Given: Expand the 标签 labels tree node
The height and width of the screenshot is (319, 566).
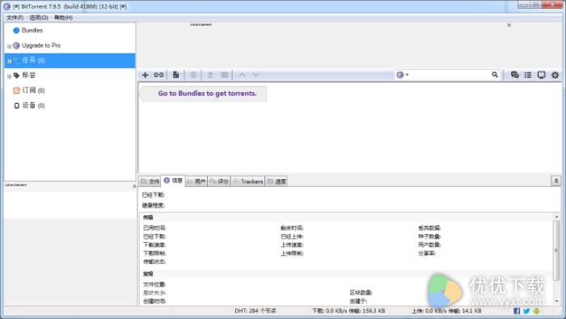Looking at the screenshot, I should [x=10, y=76].
